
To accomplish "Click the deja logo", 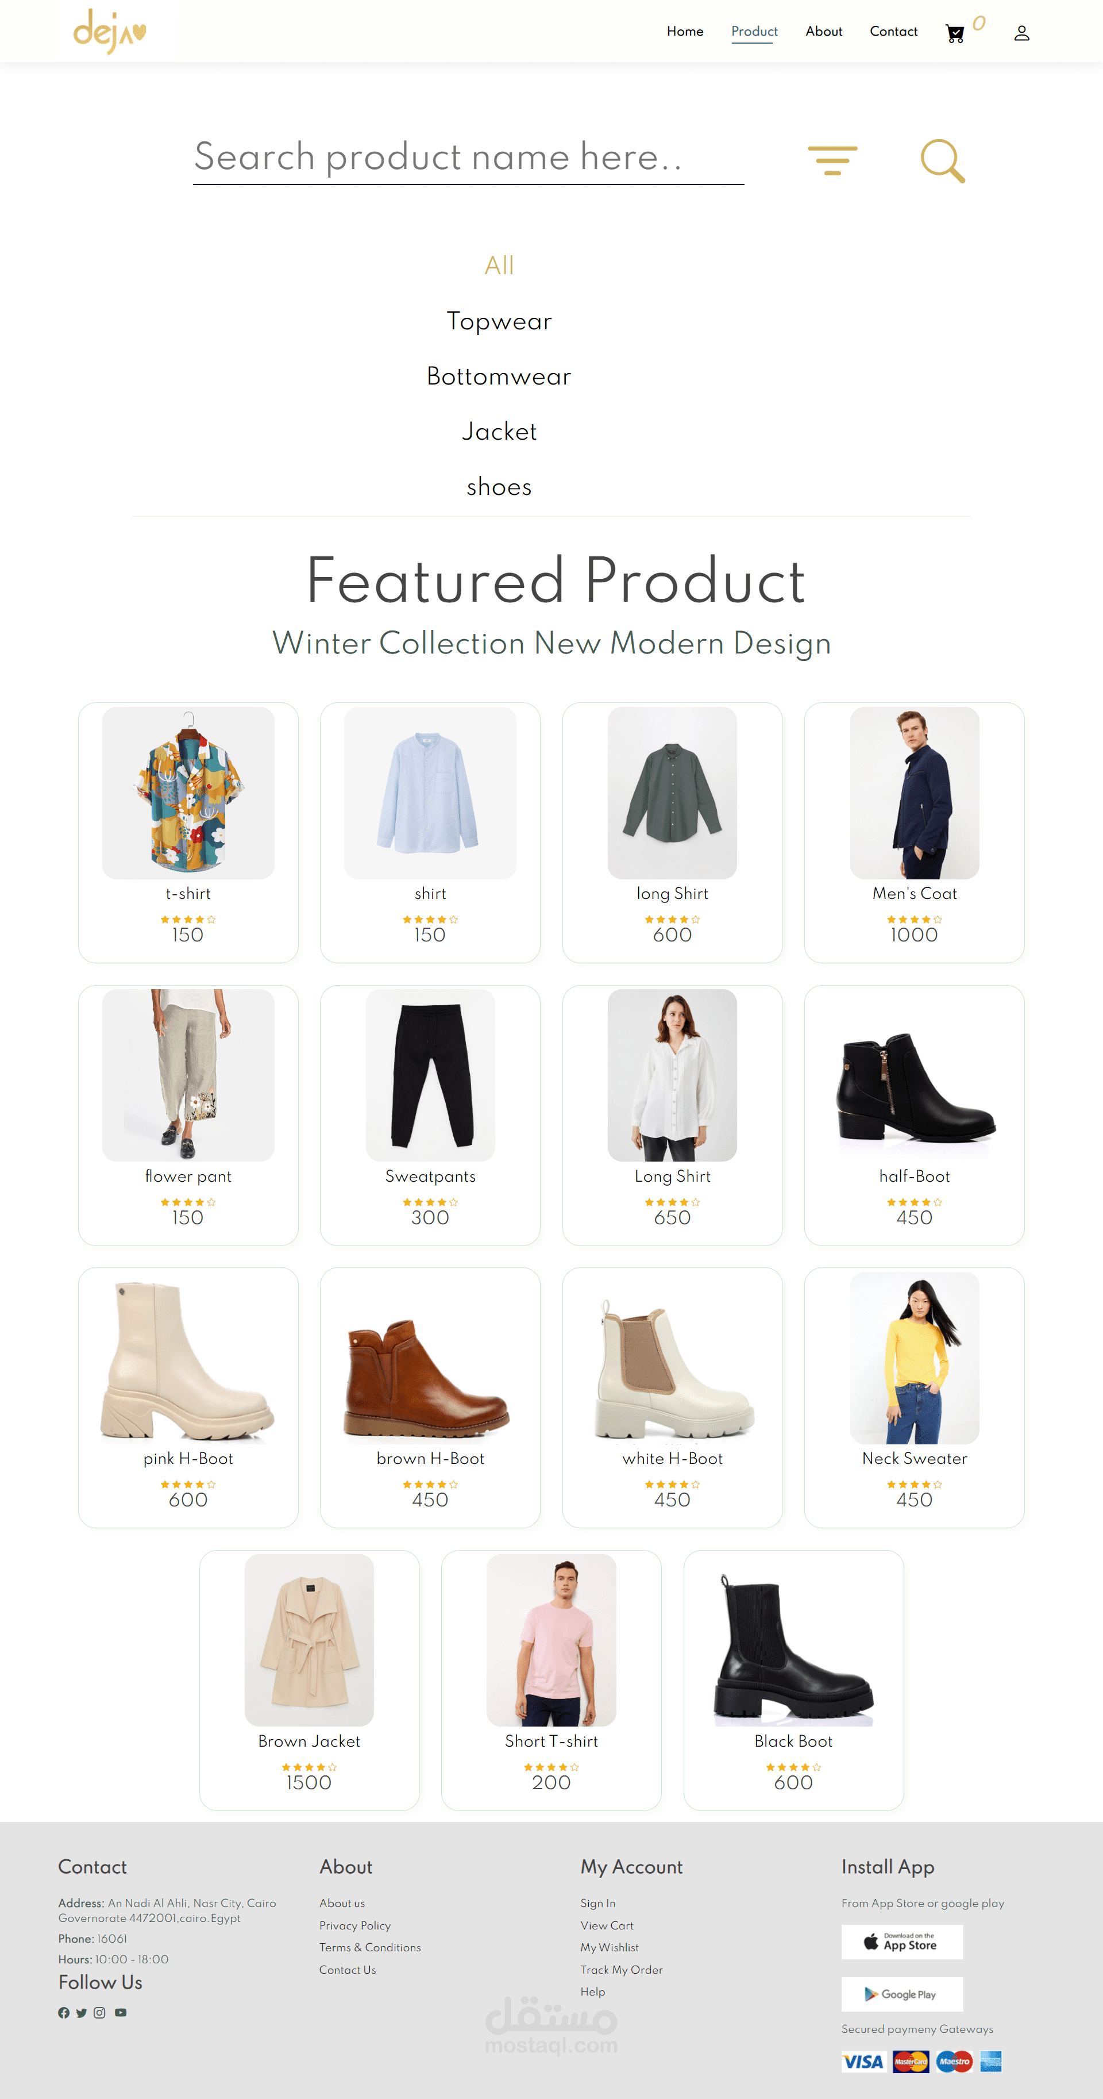I will pyautogui.click(x=109, y=32).
